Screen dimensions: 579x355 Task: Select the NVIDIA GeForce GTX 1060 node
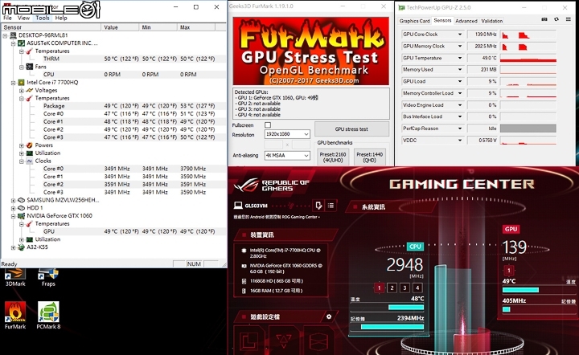point(59,216)
